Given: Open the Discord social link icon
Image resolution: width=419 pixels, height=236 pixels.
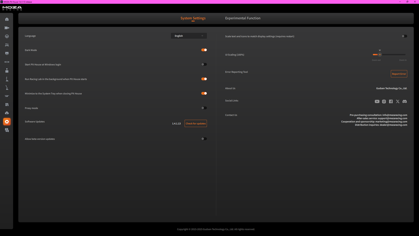Looking at the screenshot, I should point(405,102).
